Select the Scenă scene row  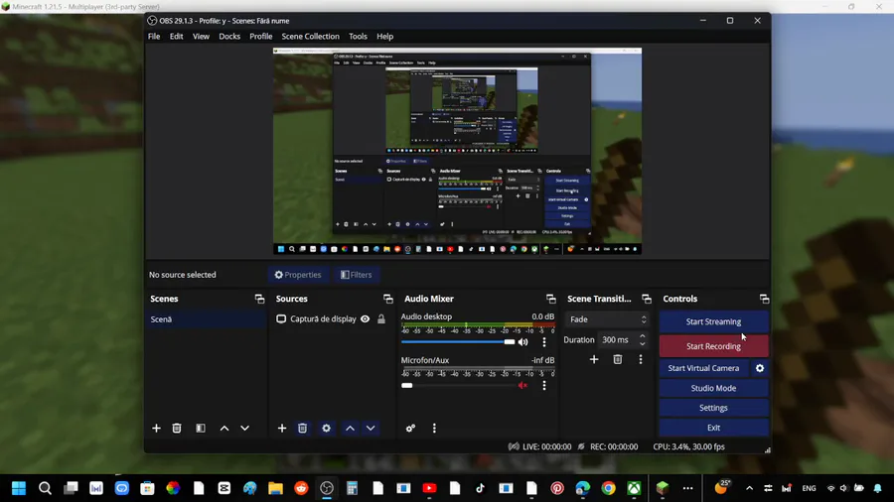pos(207,319)
